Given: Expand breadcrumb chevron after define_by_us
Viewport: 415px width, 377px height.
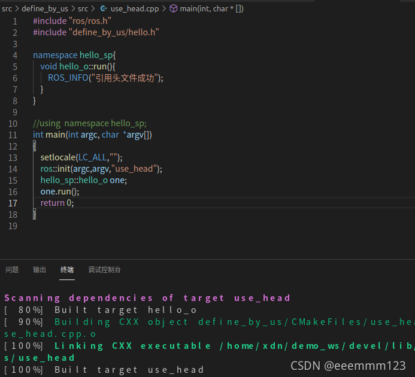Looking at the screenshot, I should coord(73,9).
